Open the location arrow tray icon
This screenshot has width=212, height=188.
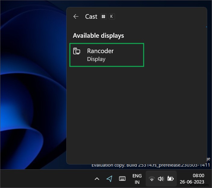click(109, 179)
